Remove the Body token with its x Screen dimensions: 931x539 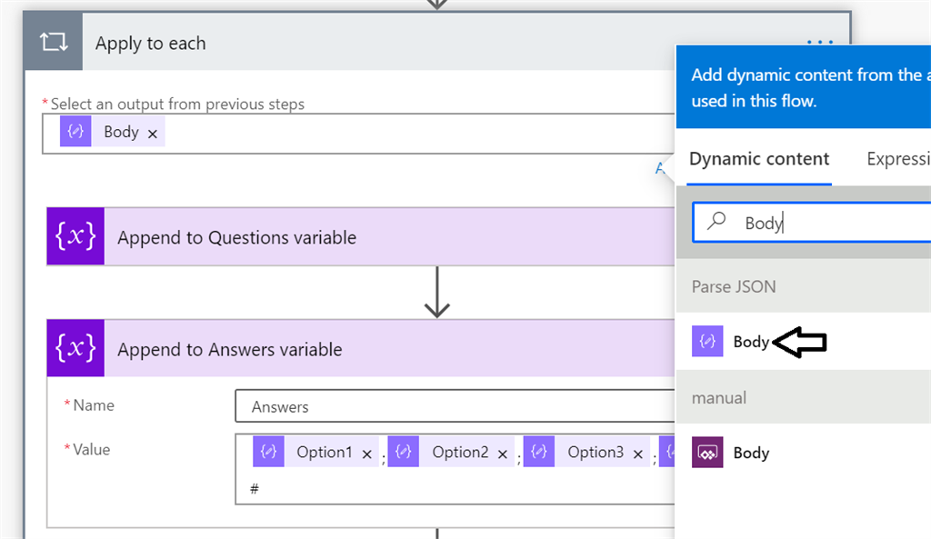(152, 132)
